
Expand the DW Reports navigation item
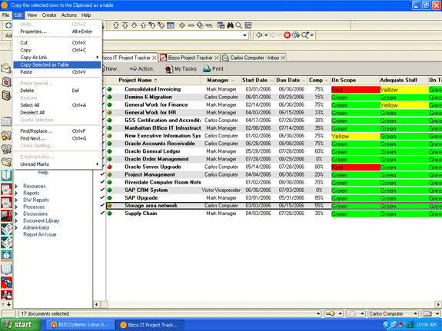(16, 200)
